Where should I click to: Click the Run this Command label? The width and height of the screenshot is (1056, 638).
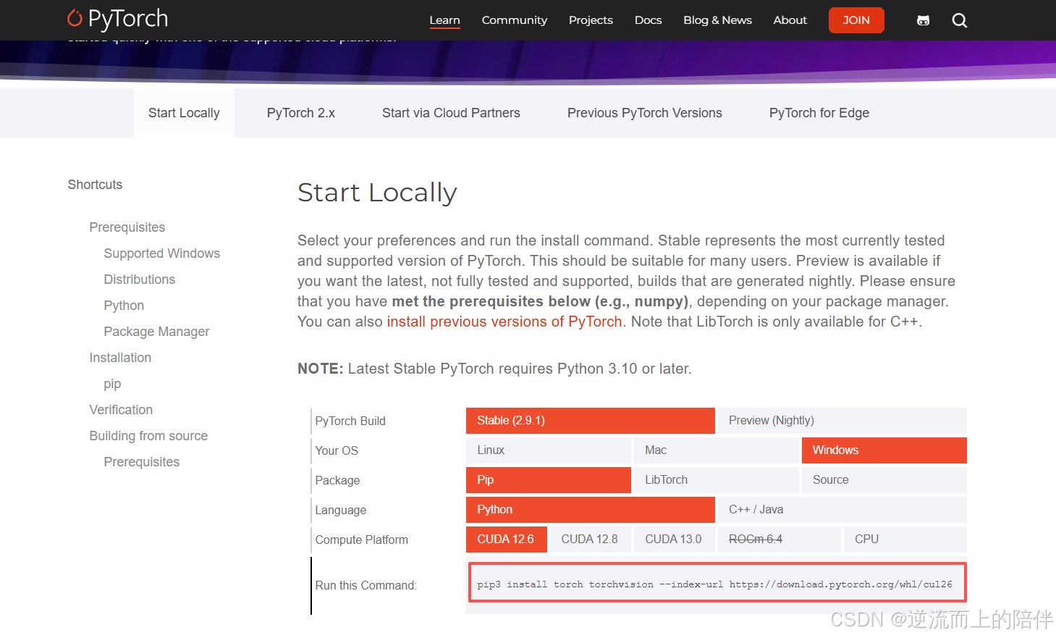point(366,586)
